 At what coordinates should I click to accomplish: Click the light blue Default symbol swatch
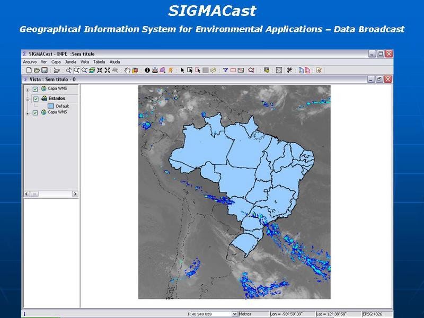tap(51, 106)
